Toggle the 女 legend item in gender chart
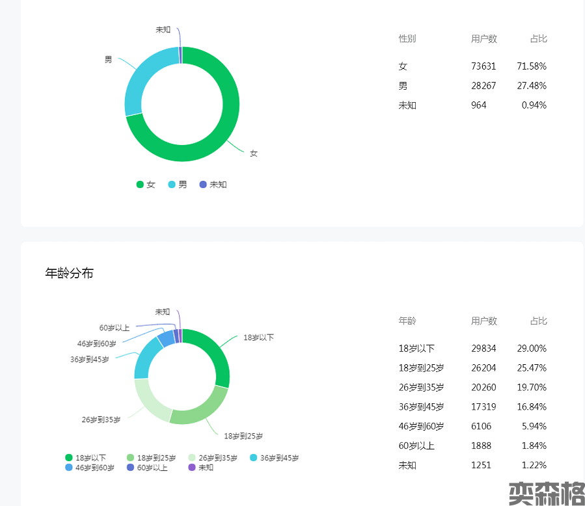The image size is (585, 506). point(146,185)
